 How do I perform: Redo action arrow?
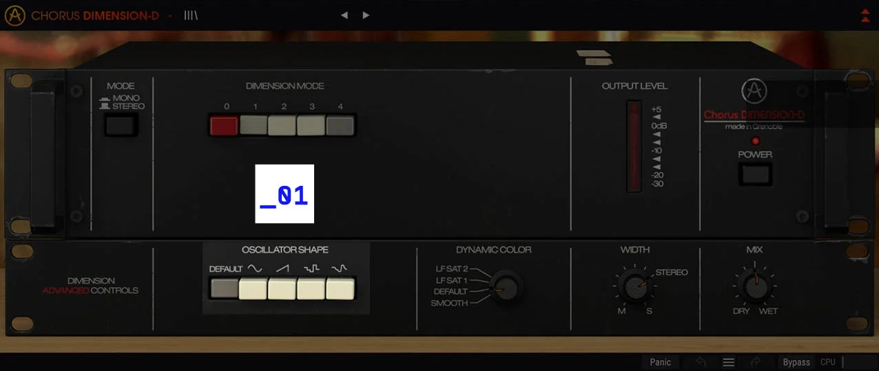[x=755, y=362]
